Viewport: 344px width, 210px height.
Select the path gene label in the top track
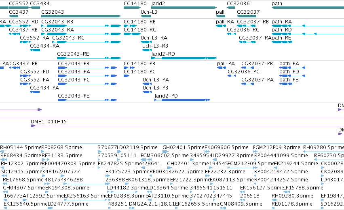pos(277,4)
